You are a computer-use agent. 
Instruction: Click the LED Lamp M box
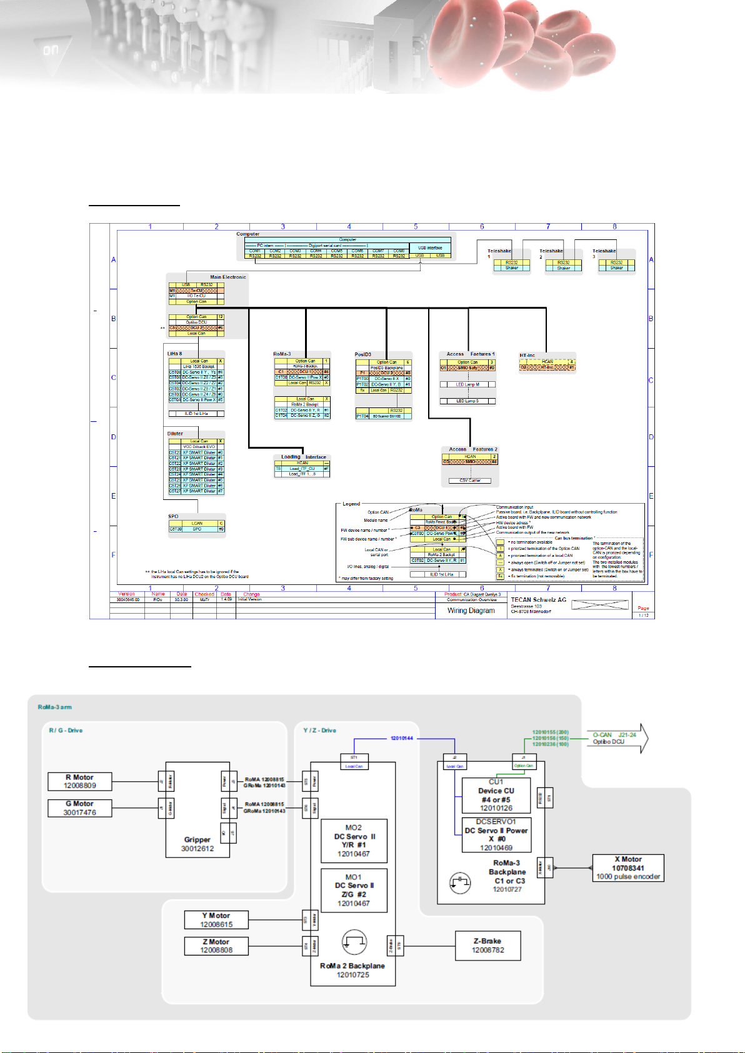pos(467,384)
